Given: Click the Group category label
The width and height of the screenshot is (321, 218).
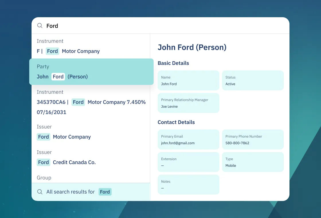Looking at the screenshot, I should click(x=44, y=178).
